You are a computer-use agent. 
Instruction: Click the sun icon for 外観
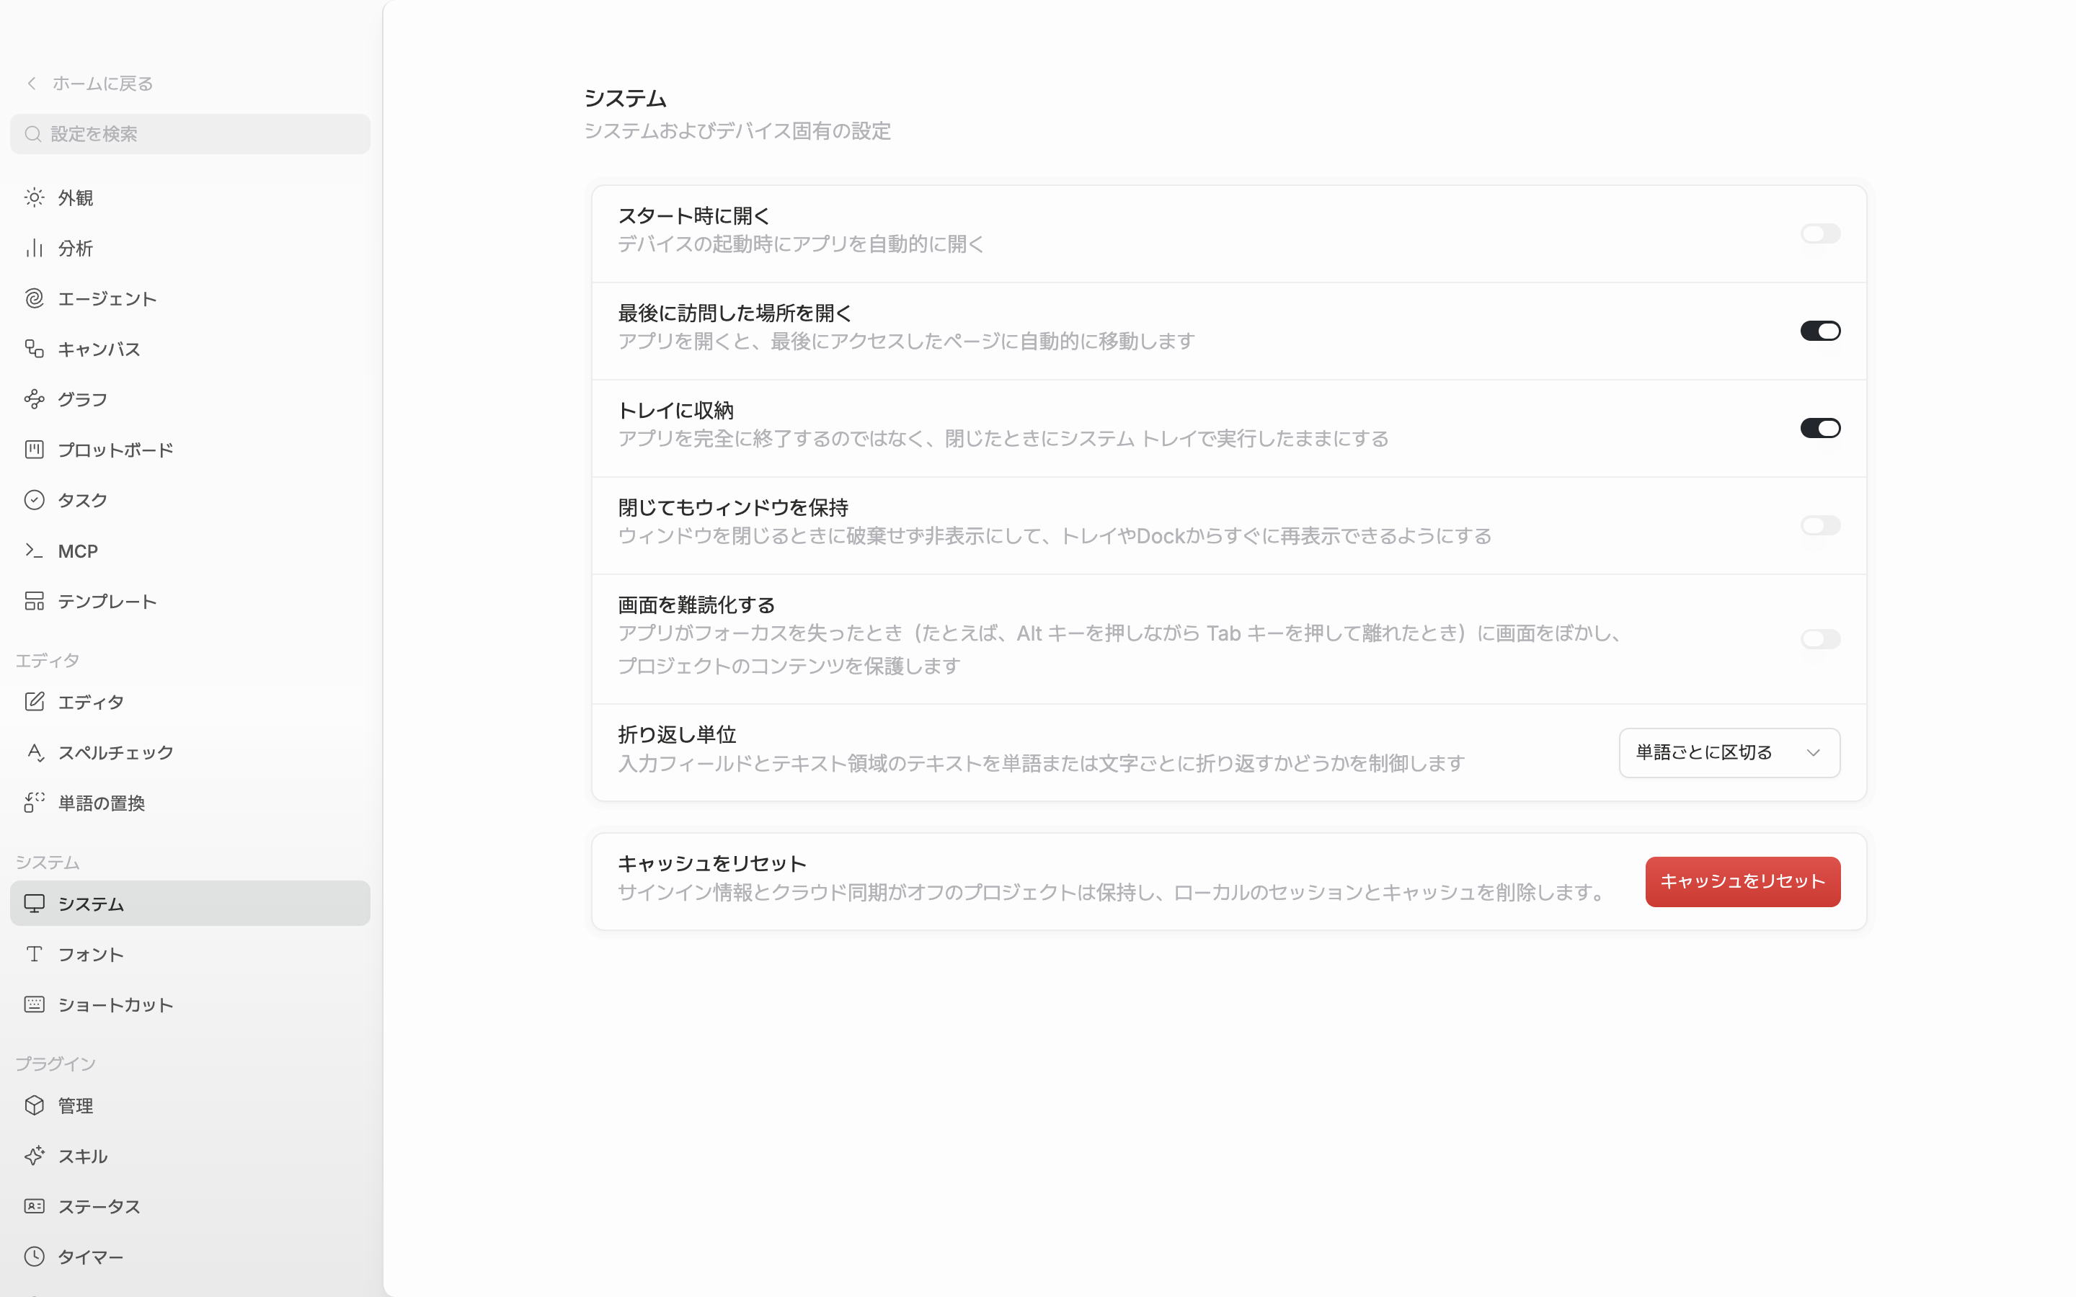tap(35, 198)
